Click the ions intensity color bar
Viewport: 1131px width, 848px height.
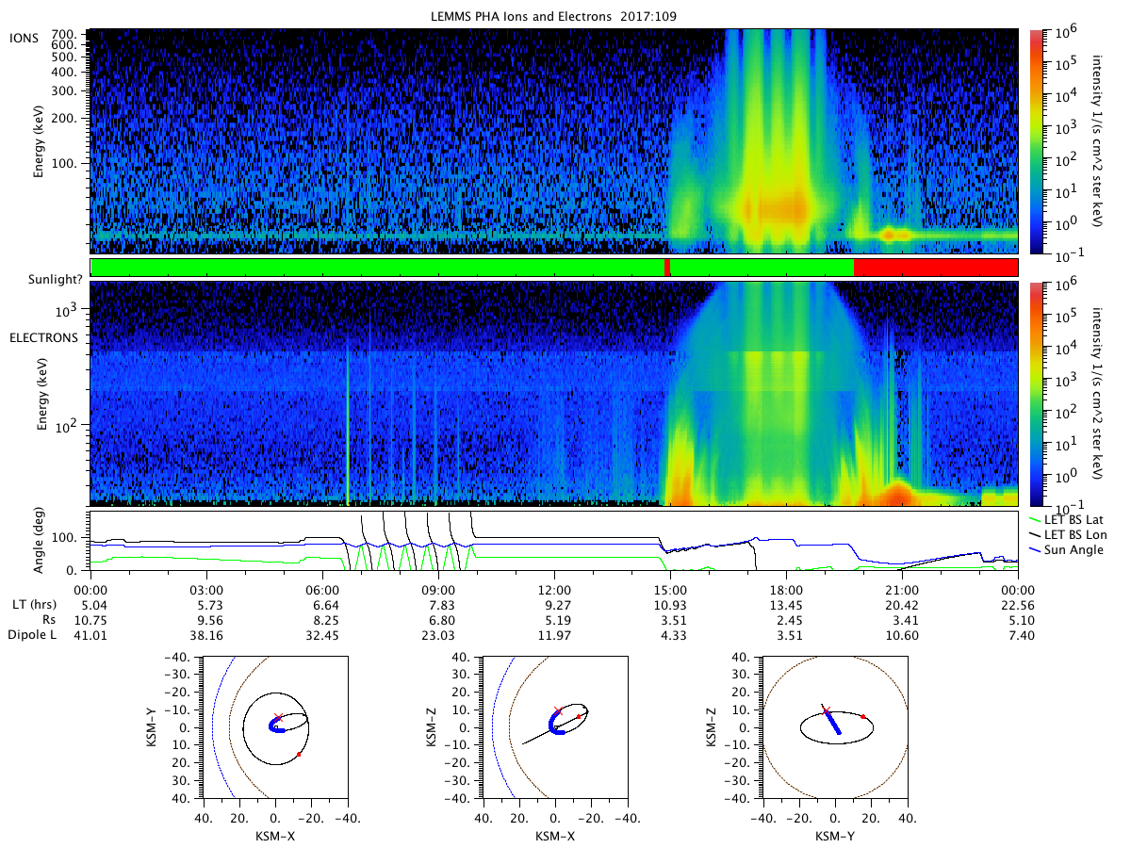click(x=1038, y=140)
